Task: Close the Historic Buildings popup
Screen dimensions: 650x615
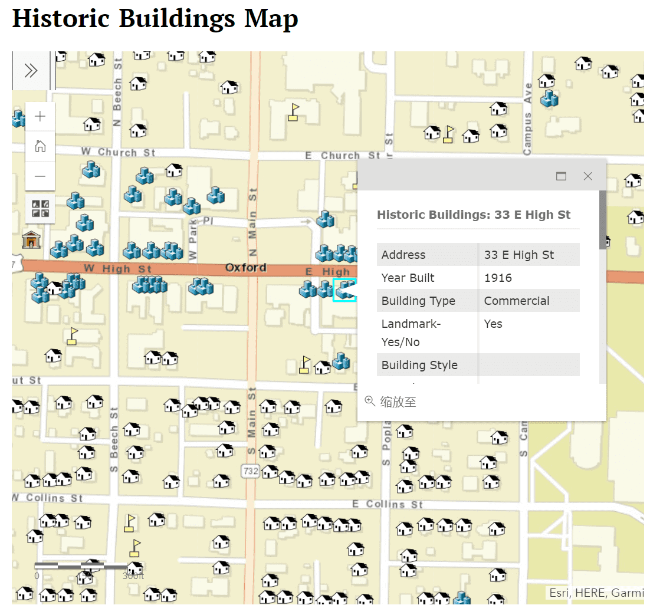Action: pos(587,176)
